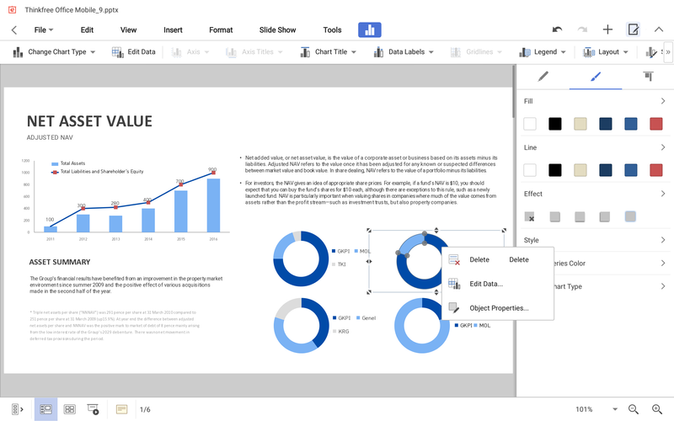
Task: Switch to the alignment tab in side panel
Action: 648,77
